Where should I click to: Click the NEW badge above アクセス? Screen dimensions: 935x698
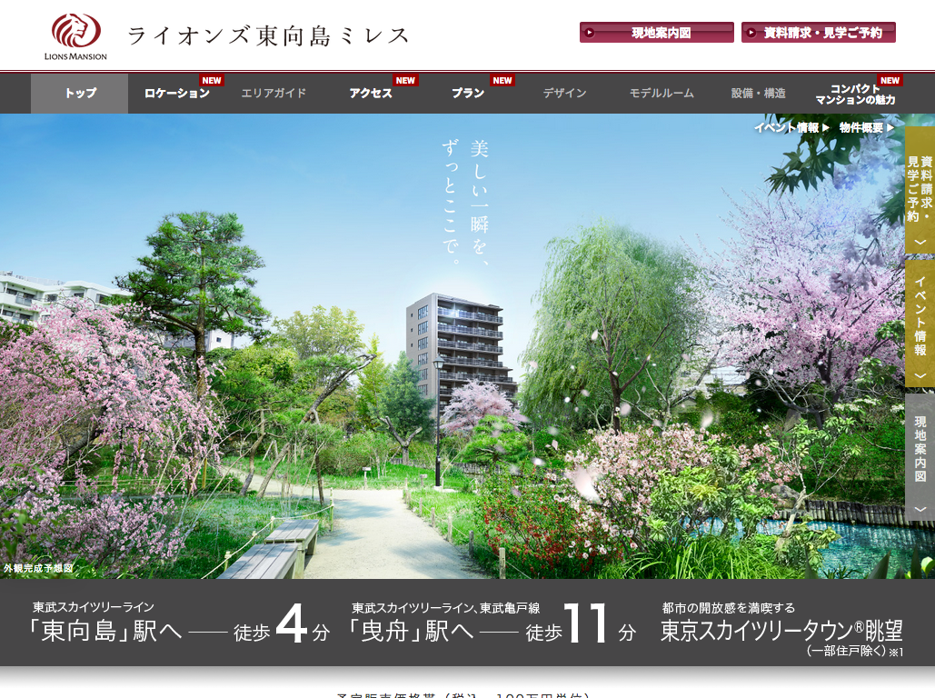[x=405, y=80]
